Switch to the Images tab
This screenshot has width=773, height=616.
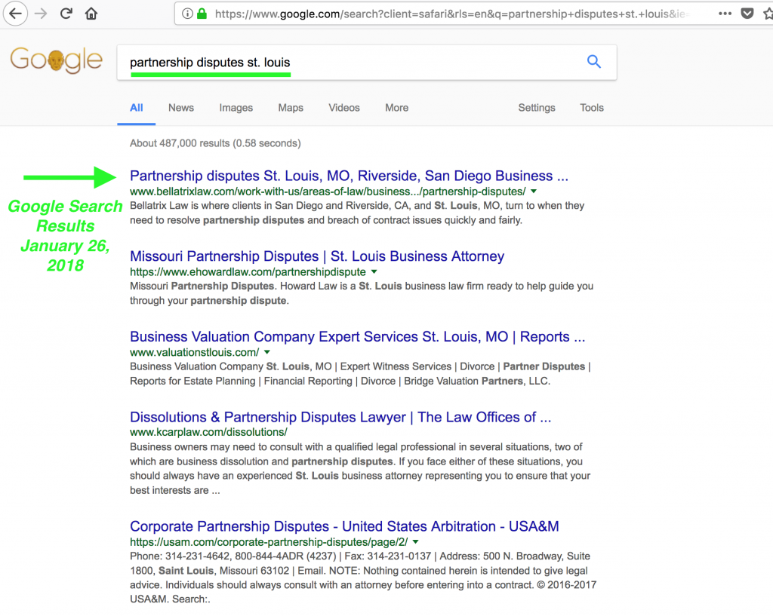[236, 108]
